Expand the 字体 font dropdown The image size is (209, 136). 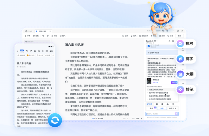27,36
